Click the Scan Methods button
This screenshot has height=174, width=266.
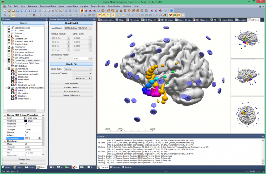[71, 83]
